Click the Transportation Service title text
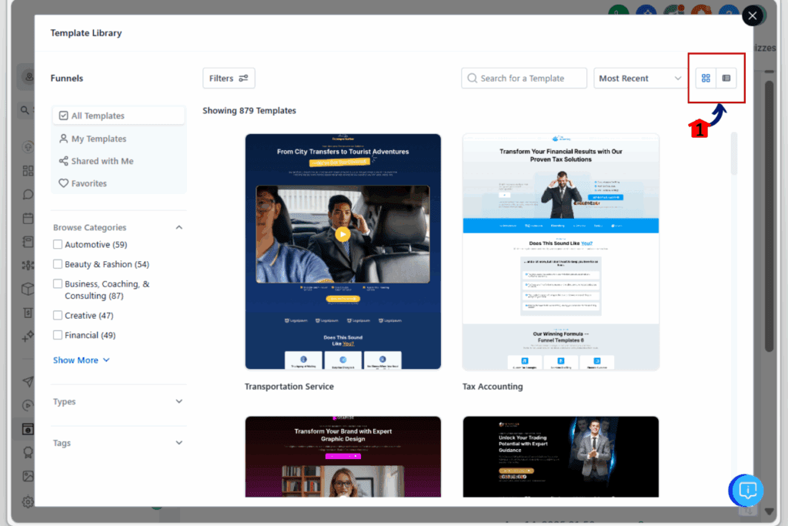 click(289, 386)
